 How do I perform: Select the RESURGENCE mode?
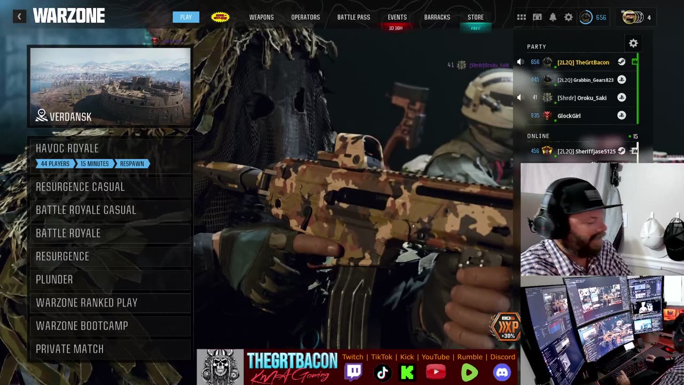pos(110,256)
